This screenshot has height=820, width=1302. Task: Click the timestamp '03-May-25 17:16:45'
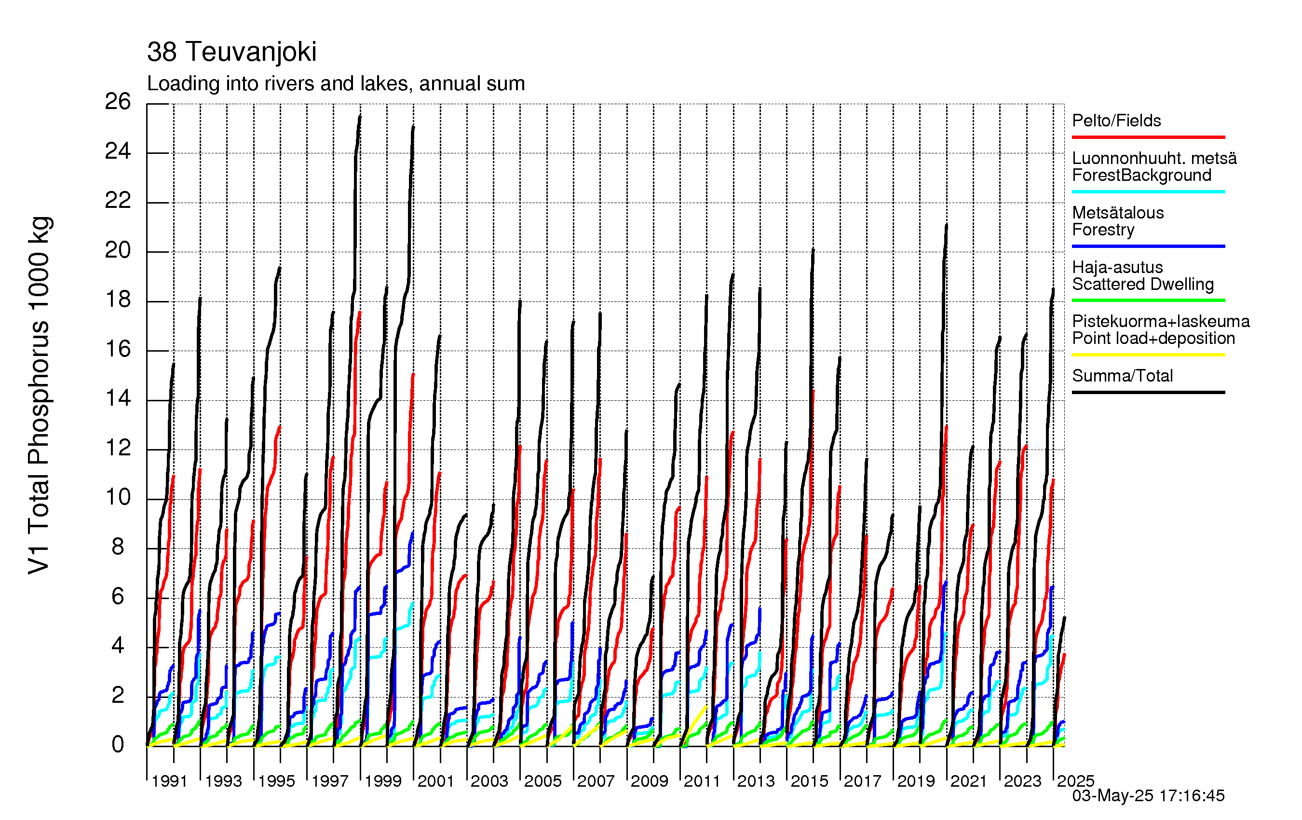pyautogui.click(x=1148, y=796)
